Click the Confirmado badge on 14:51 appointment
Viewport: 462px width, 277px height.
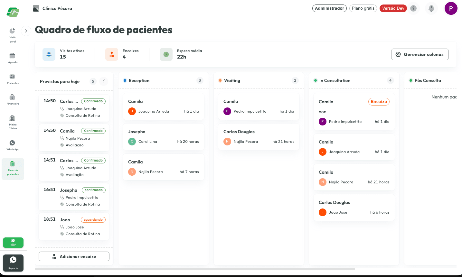click(93, 161)
